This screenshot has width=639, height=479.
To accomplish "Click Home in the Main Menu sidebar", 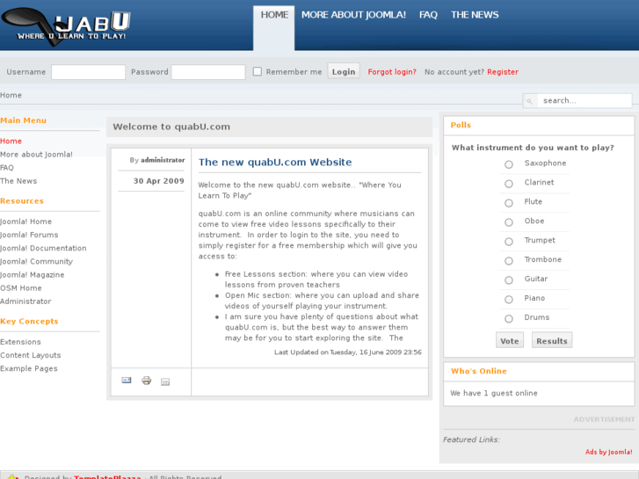I will point(11,141).
